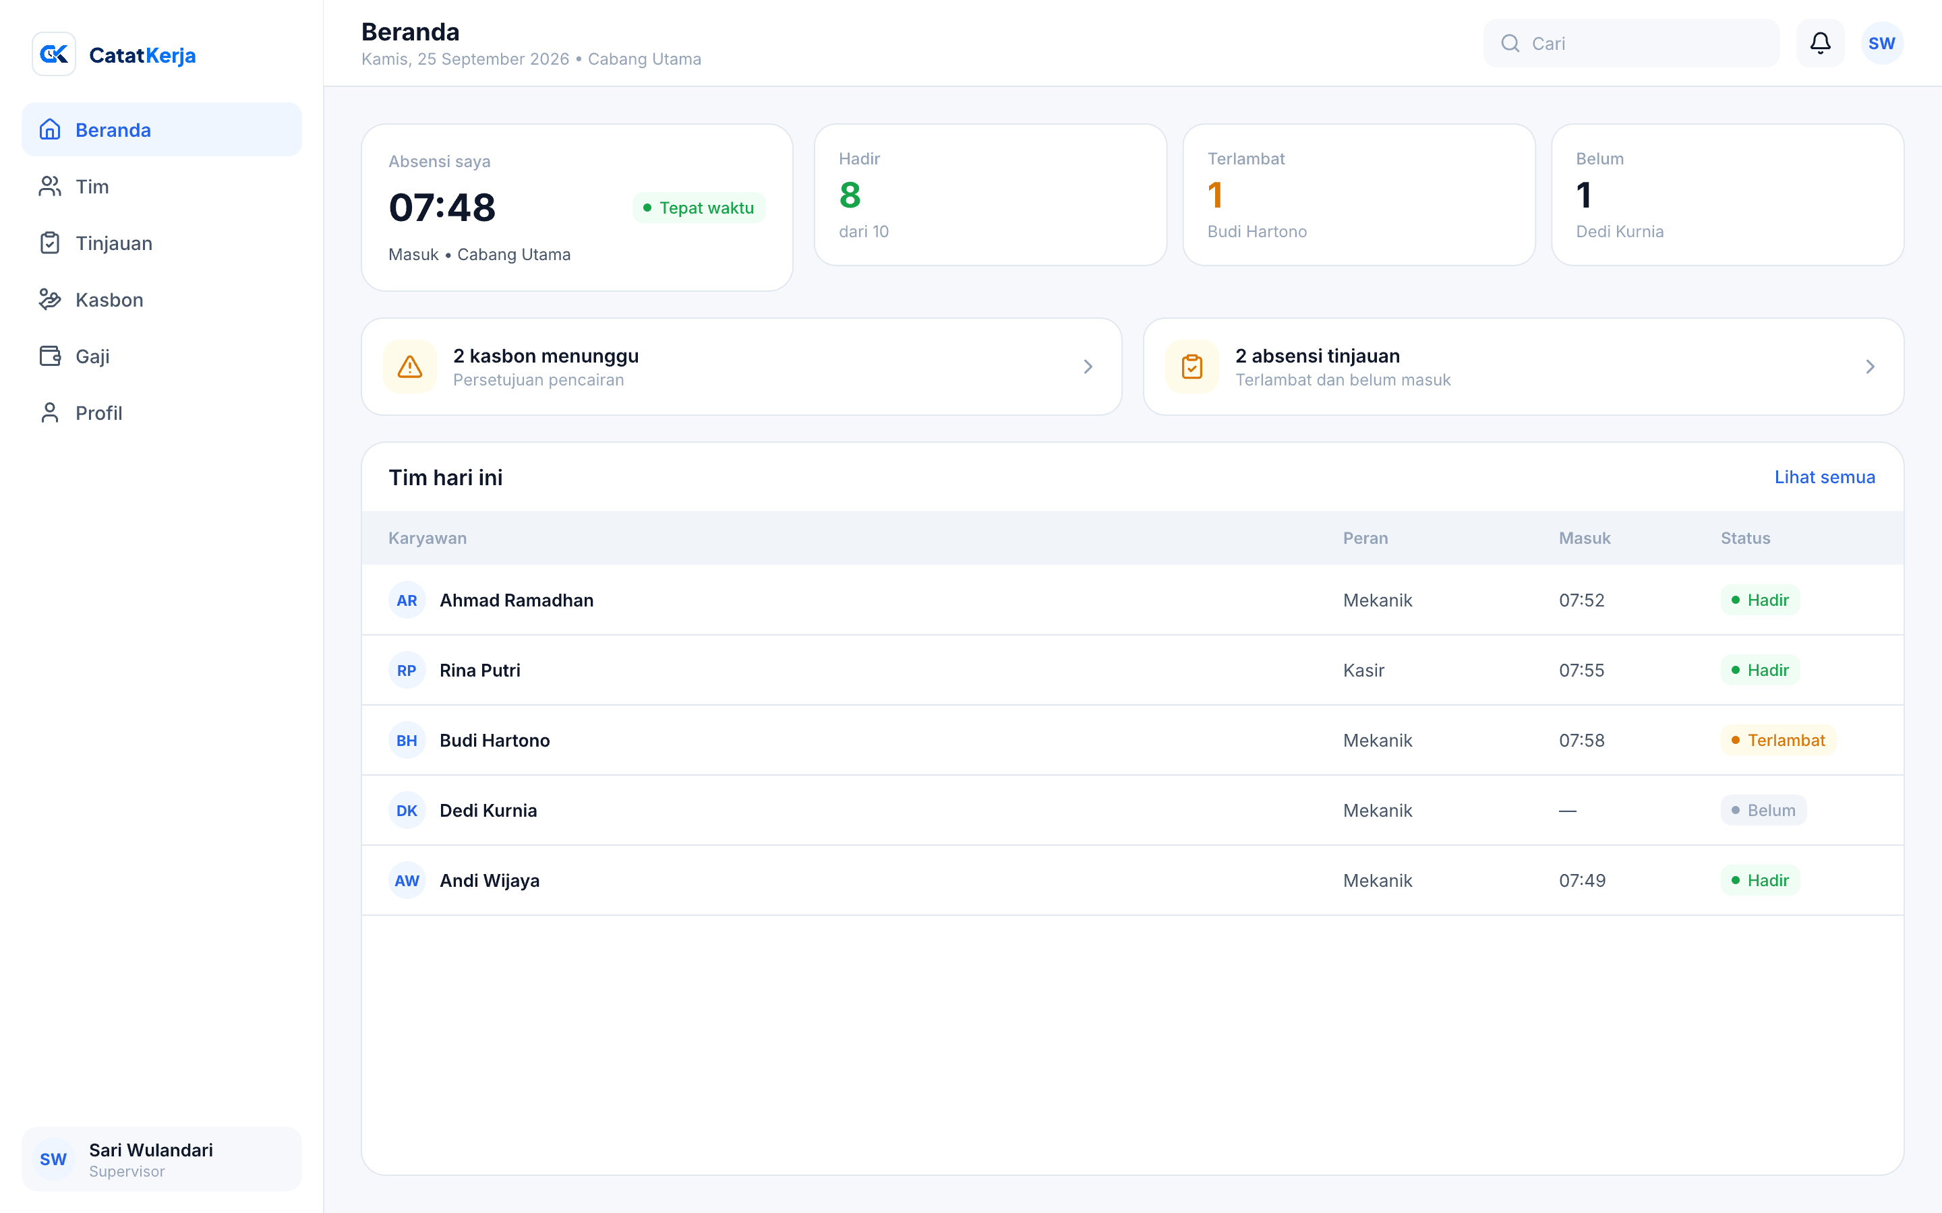
Task: Click the Tim people icon in the sidebar
Action: [50, 186]
